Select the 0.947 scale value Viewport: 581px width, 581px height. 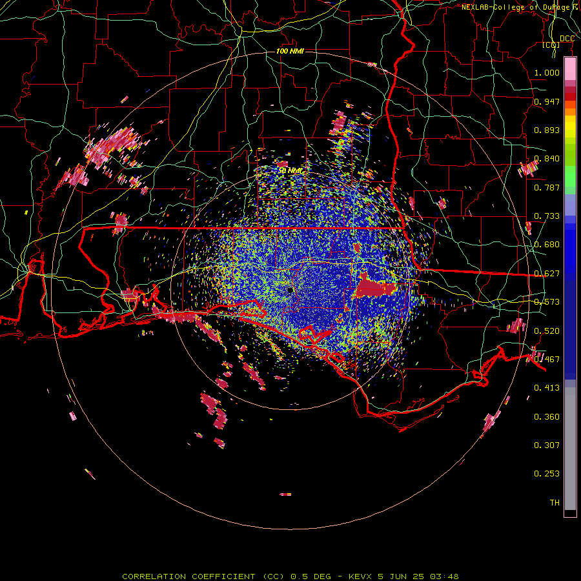[x=547, y=101]
